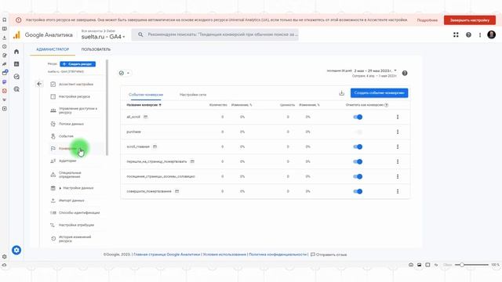Open the date range picker dropdown

coord(376,70)
